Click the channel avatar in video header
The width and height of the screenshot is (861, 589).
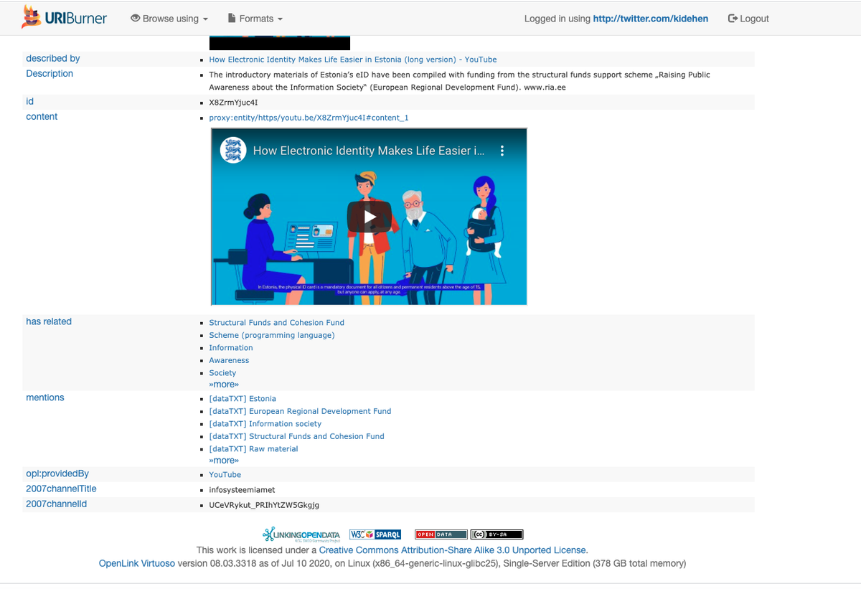[232, 151]
